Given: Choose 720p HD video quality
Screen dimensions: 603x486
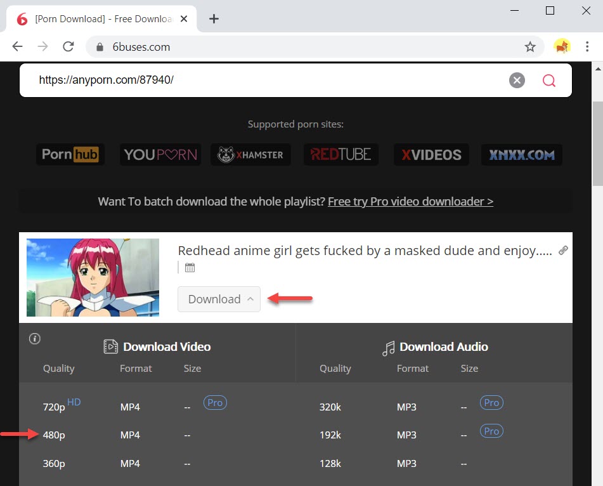Looking at the screenshot, I should pos(54,407).
